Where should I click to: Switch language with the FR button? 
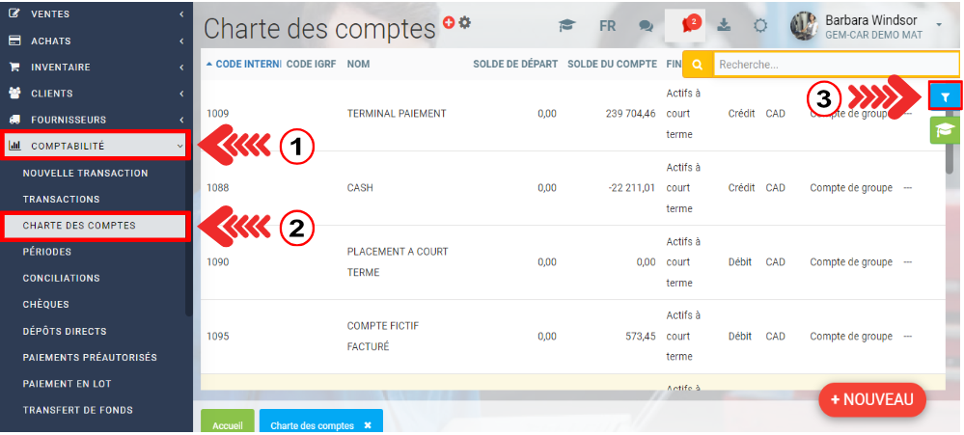[607, 26]
